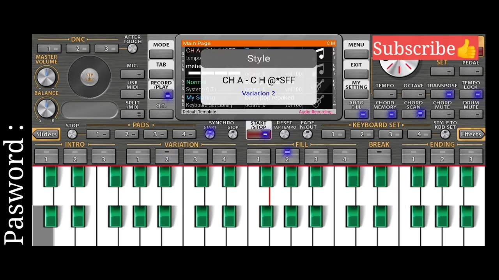
Task: Select Intro 1
Action: point(46,156)
